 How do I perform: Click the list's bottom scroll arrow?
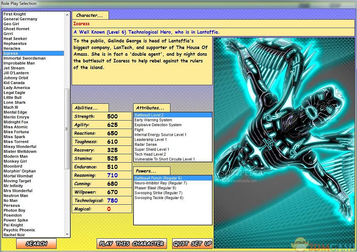(x=67, y=234)
